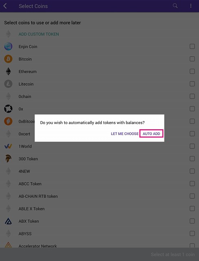Click the Enjin Coin logo icon
Image resolution: width=199 pixels, height=261 pixels.
(x=8, y=46)
